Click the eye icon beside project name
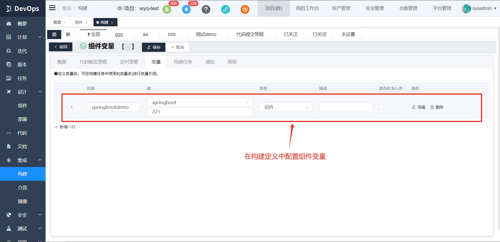Image resolution: width=500 pixels, height=242 pixels. [x=120, y=8]
